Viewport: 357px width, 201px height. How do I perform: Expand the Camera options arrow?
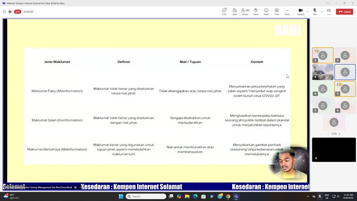[307, 12]
